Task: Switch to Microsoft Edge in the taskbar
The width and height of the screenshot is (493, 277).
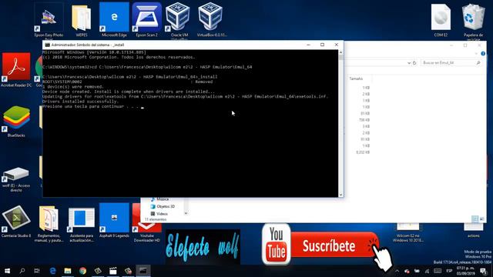Action: coord(52,271)
